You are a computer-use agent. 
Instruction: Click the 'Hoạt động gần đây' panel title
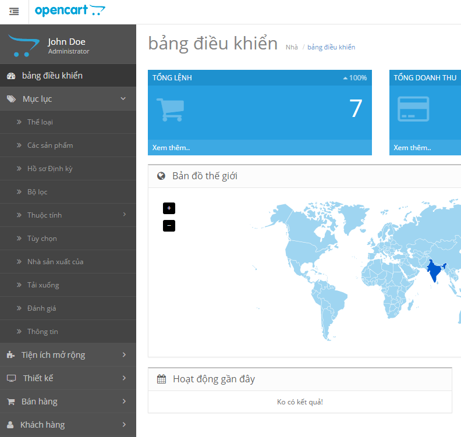214,379
